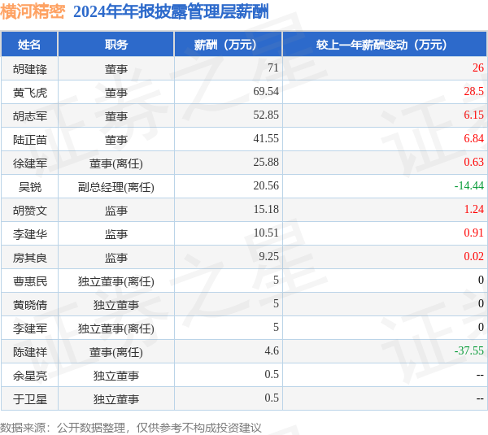Click the salary change value 1.24
Screen dimensions: 488x435
(473, 209)
